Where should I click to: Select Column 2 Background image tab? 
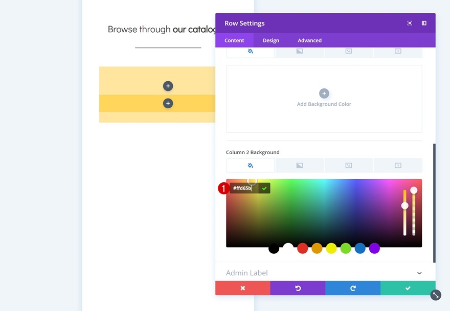pyautogui.click(x=348, y=165)
